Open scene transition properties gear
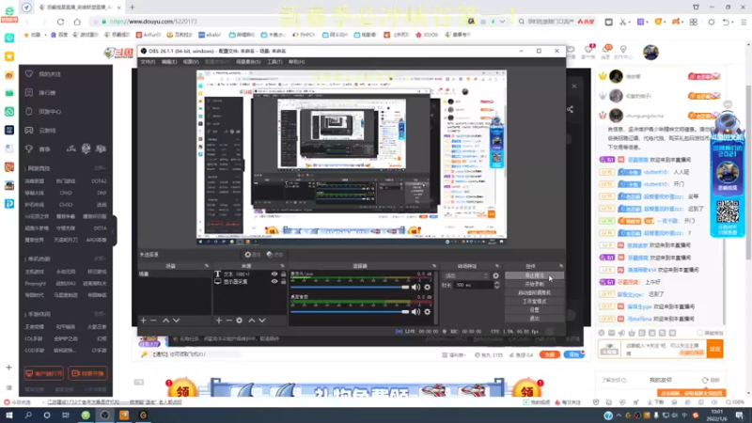The width and height of the screenshot is (752, 423). click(496, 275)
